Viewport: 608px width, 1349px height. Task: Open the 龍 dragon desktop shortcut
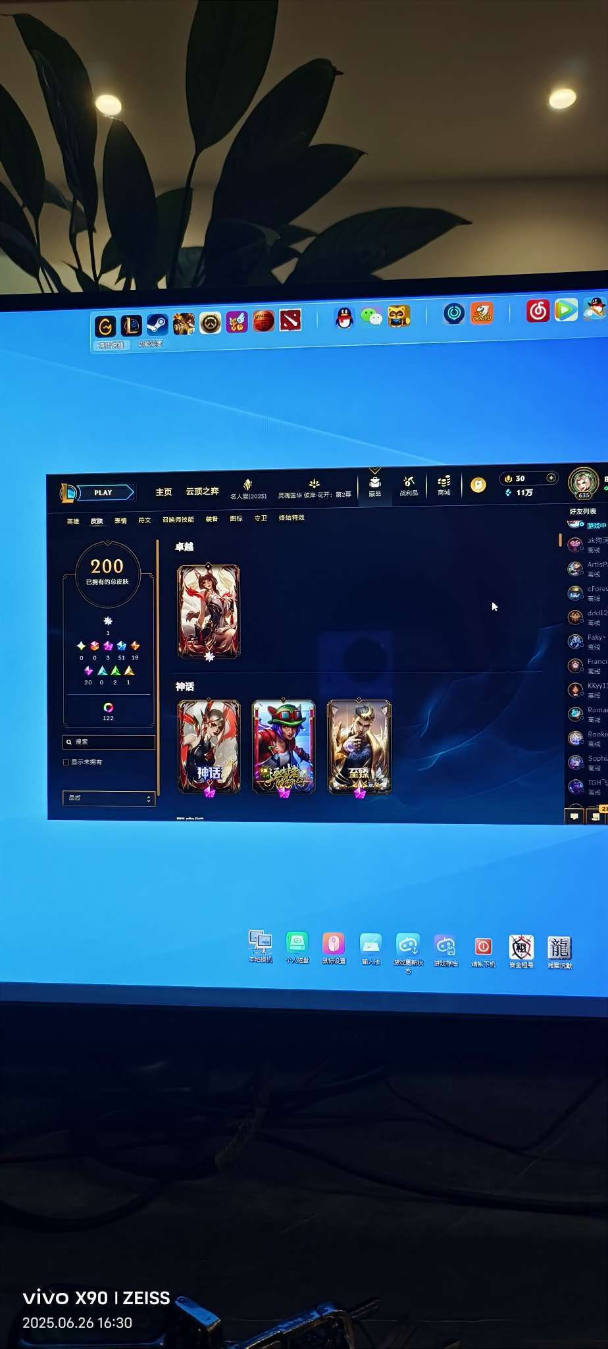tap(559, 952)
